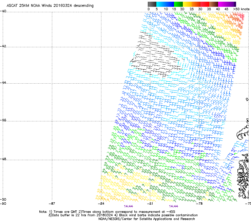Viewport: 251px width, 221px height.
Task: Click the orange 25-30 knots color swatch
Action: pos(196,4)
